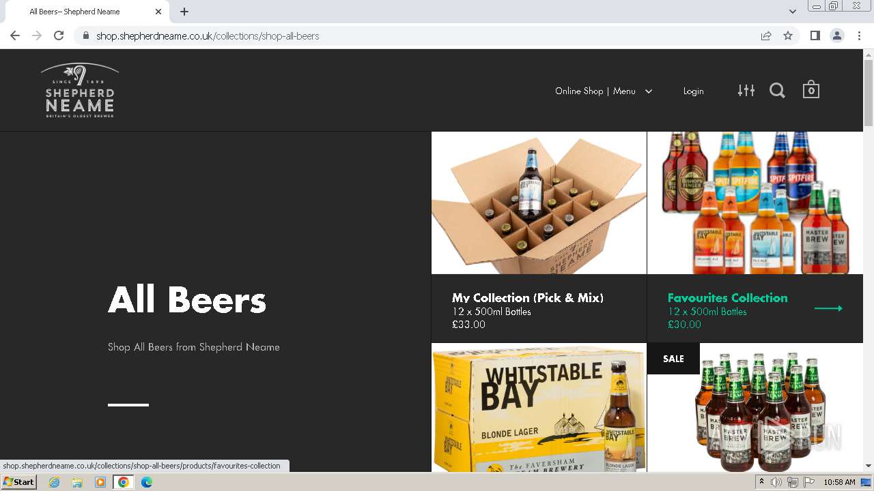Viewport: 874px width, 491px height.
Task: Click the 10:58 AM clock
Action: coord(839,482)
